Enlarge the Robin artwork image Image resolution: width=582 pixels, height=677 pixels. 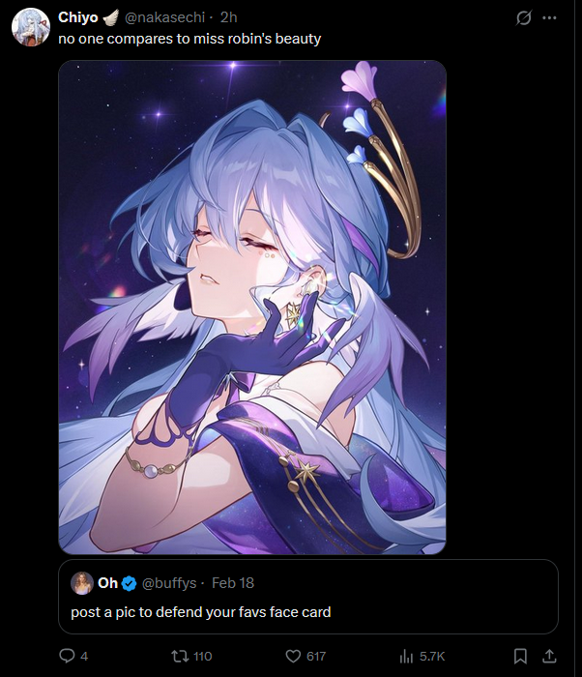point(252,308)
